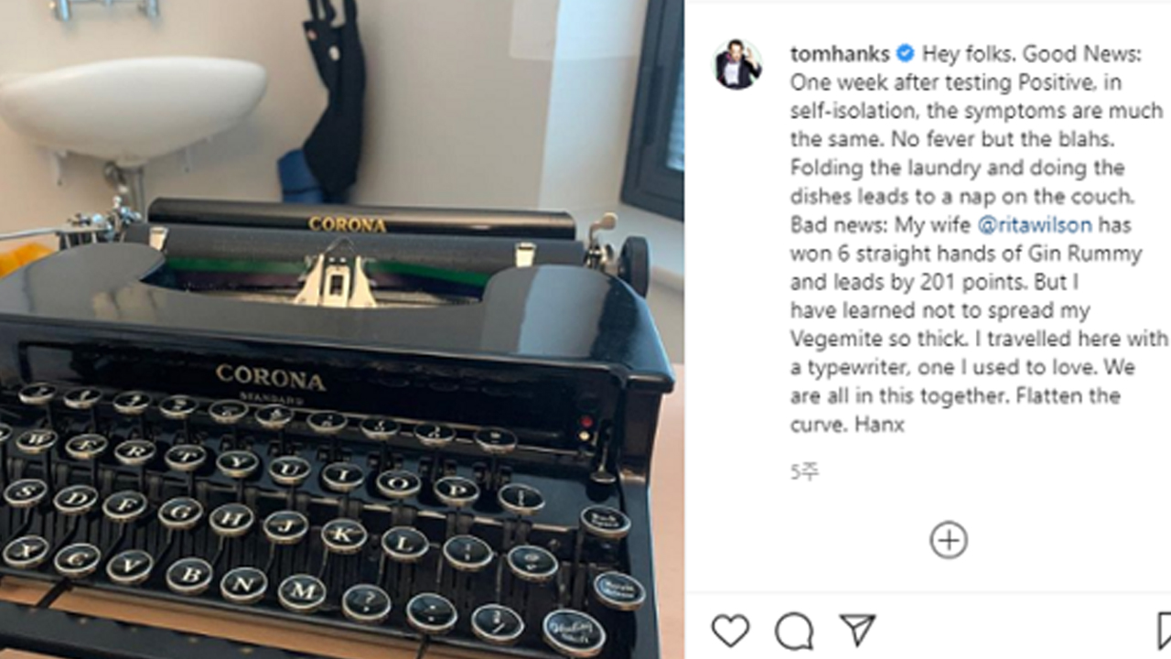
Task: Click the typewriter photo
Action: [342, 329]
